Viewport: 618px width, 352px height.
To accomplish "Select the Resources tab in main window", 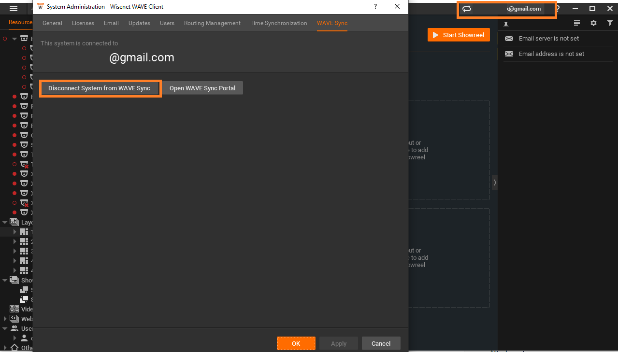I will pyautogui.click(x=20, y=22).
